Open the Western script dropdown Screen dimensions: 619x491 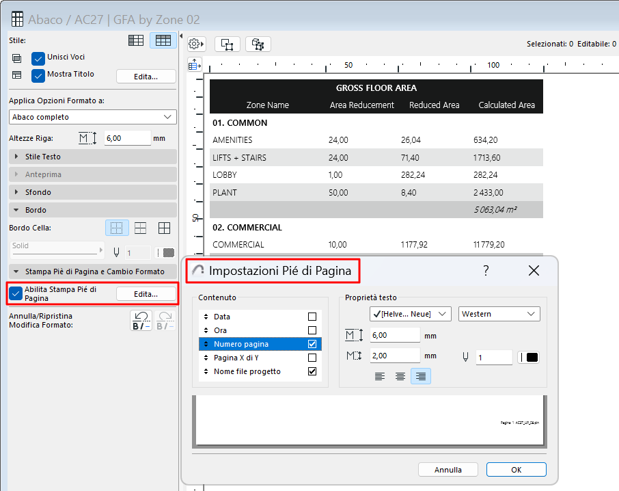(499, 314)
